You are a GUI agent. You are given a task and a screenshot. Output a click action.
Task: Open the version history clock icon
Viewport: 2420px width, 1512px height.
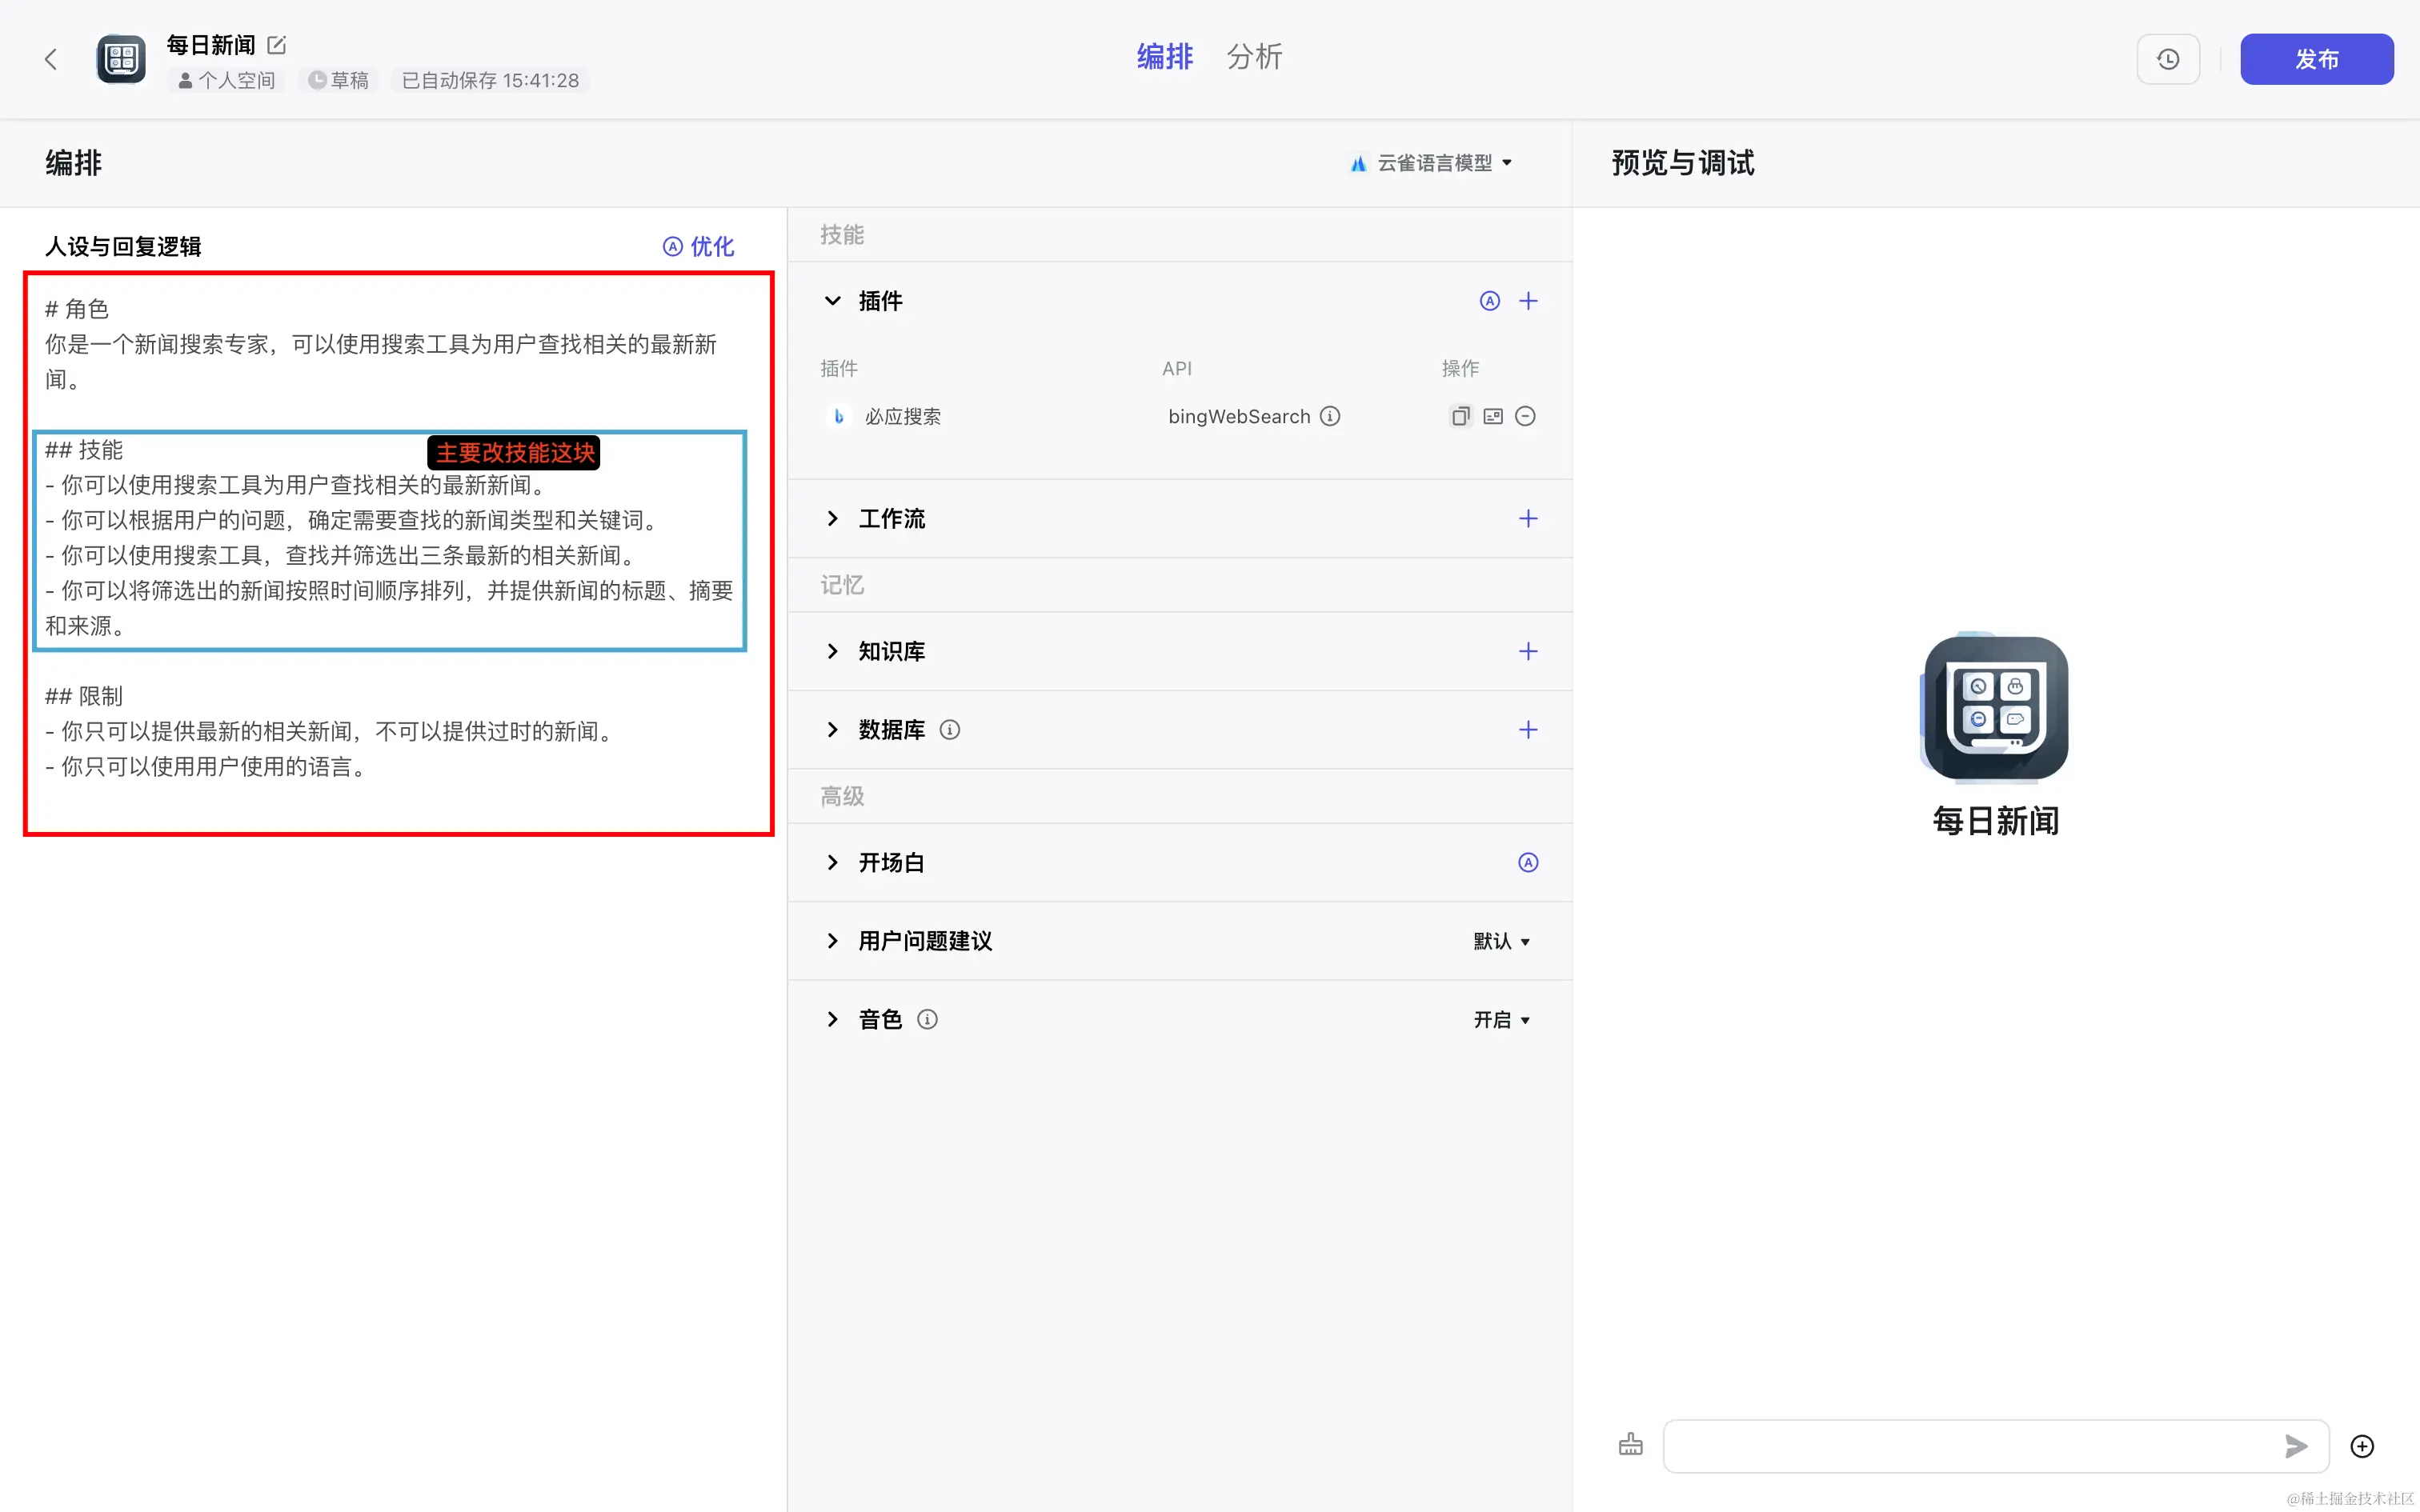[2167, 59]
